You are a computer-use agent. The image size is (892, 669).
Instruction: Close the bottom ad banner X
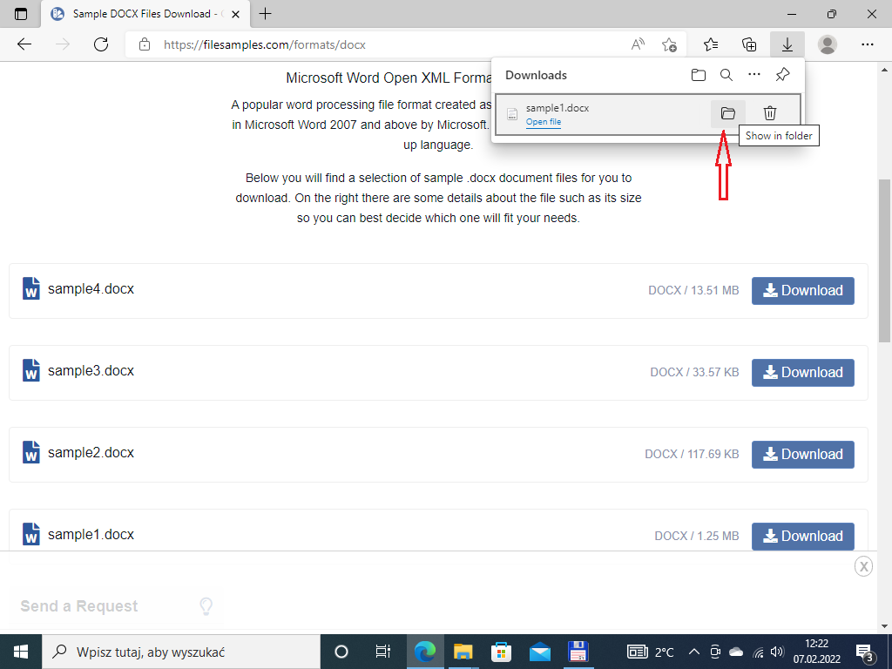(x=863, y=566)
